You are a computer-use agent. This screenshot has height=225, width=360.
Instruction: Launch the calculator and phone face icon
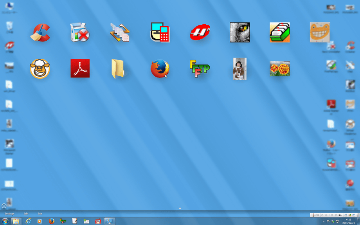pos(160,32)
